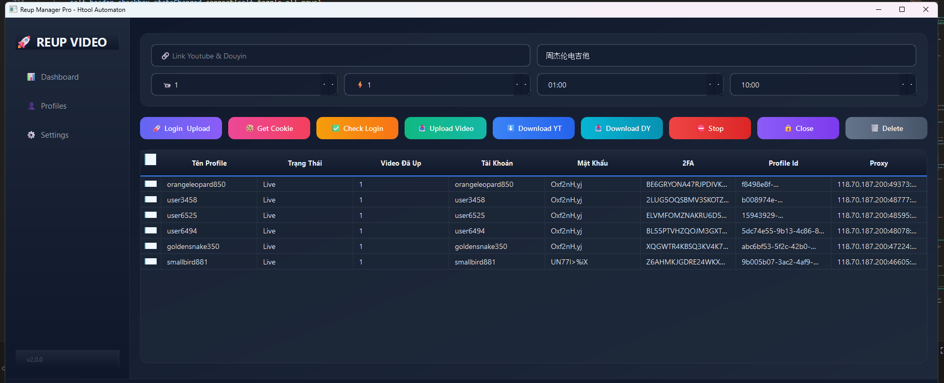Click the Profiles person icon in sidebar
Image resolution: width=944 pixels, height=383 pixels.
pyautogui.click(x=31, y=106)
